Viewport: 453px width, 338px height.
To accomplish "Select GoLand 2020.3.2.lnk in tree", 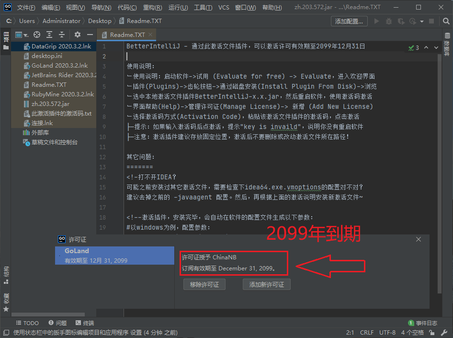I will point(54,66).
